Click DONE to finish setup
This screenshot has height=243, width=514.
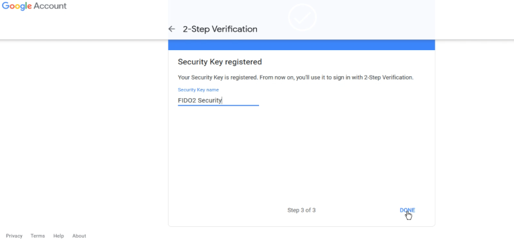(407, 210)
